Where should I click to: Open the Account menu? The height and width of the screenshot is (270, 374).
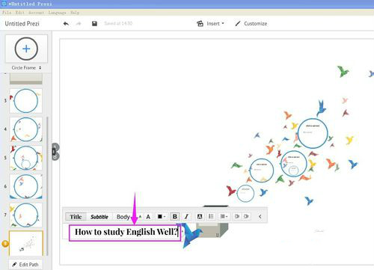pos(36,13)
